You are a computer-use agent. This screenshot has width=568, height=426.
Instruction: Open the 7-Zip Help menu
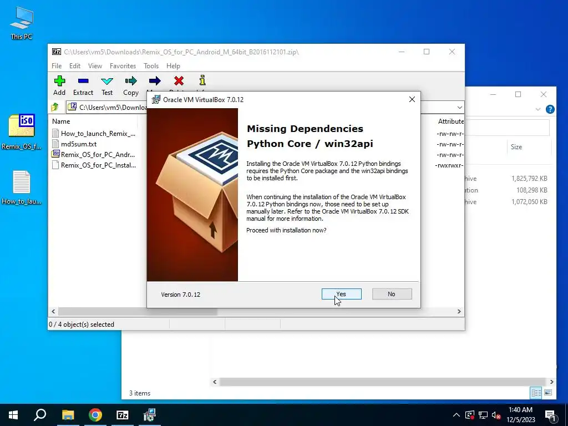173,66
